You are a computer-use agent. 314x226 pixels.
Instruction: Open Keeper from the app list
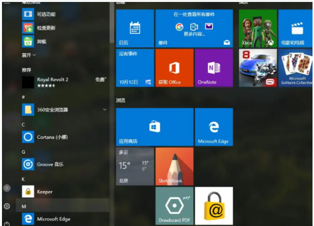point(64,192)
